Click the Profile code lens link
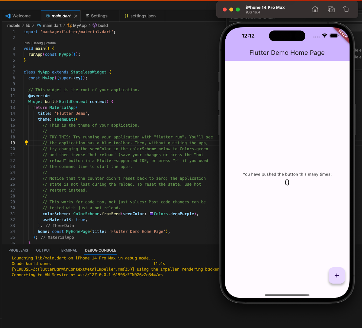This screenshot has width=362, height=328. coord(51,43)
